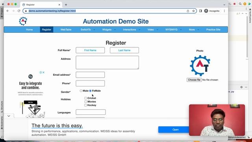Expand the More menu
Viewport: 252px width, 142px height.
pyautogui.click(x=194, y=30)
